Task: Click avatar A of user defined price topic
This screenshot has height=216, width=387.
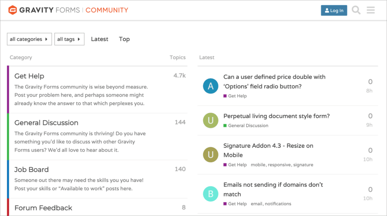Action: pyautogui.click(x=211, y=86)
